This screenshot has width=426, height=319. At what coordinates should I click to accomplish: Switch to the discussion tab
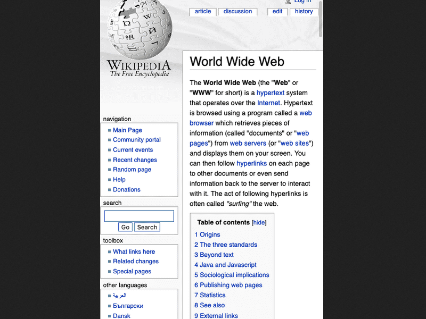(237, 12)
